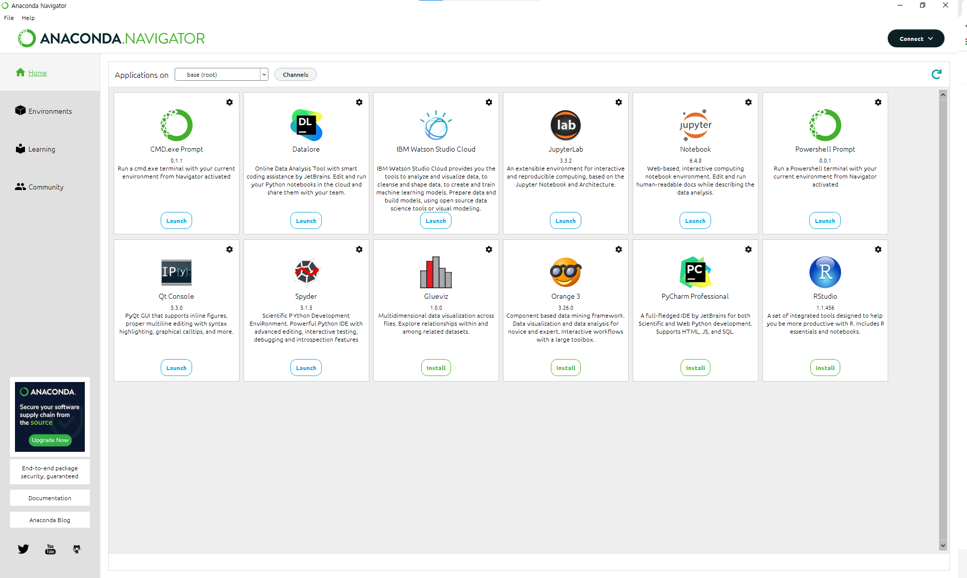The height and width of the screenshot is (578, 967).
Task: Launch the Spyder application
Action: pos(306,368)
